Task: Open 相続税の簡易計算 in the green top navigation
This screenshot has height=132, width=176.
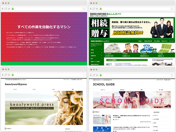Action: 148,41
